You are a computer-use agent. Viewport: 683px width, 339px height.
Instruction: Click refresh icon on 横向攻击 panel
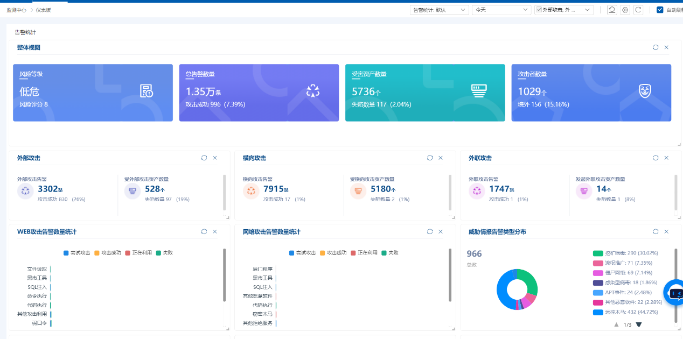[x=430, y=158]
